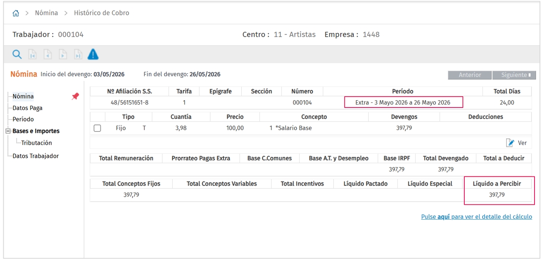Jump to the first record icon
Image resolution: width=543 pixels, height=261 pixels.
32,54
